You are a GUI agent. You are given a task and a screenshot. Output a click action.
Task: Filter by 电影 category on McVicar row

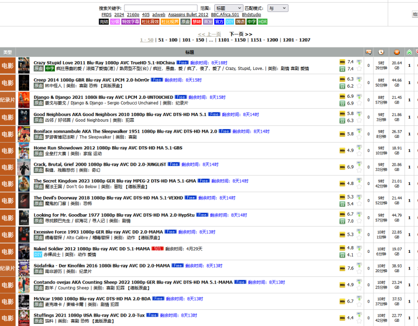[8, 301]
